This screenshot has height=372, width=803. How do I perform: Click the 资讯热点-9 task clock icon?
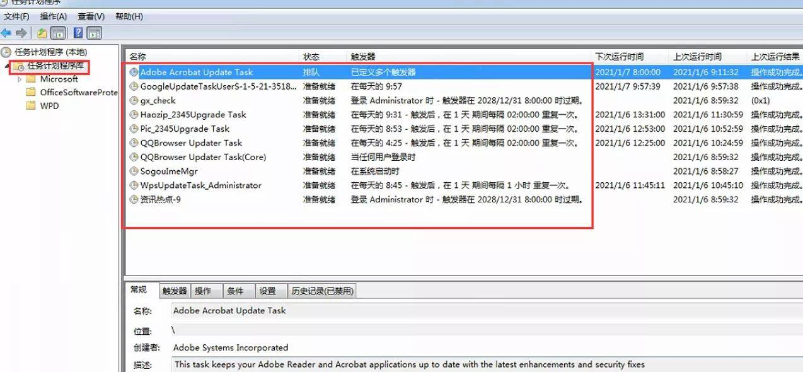point(133,199)
